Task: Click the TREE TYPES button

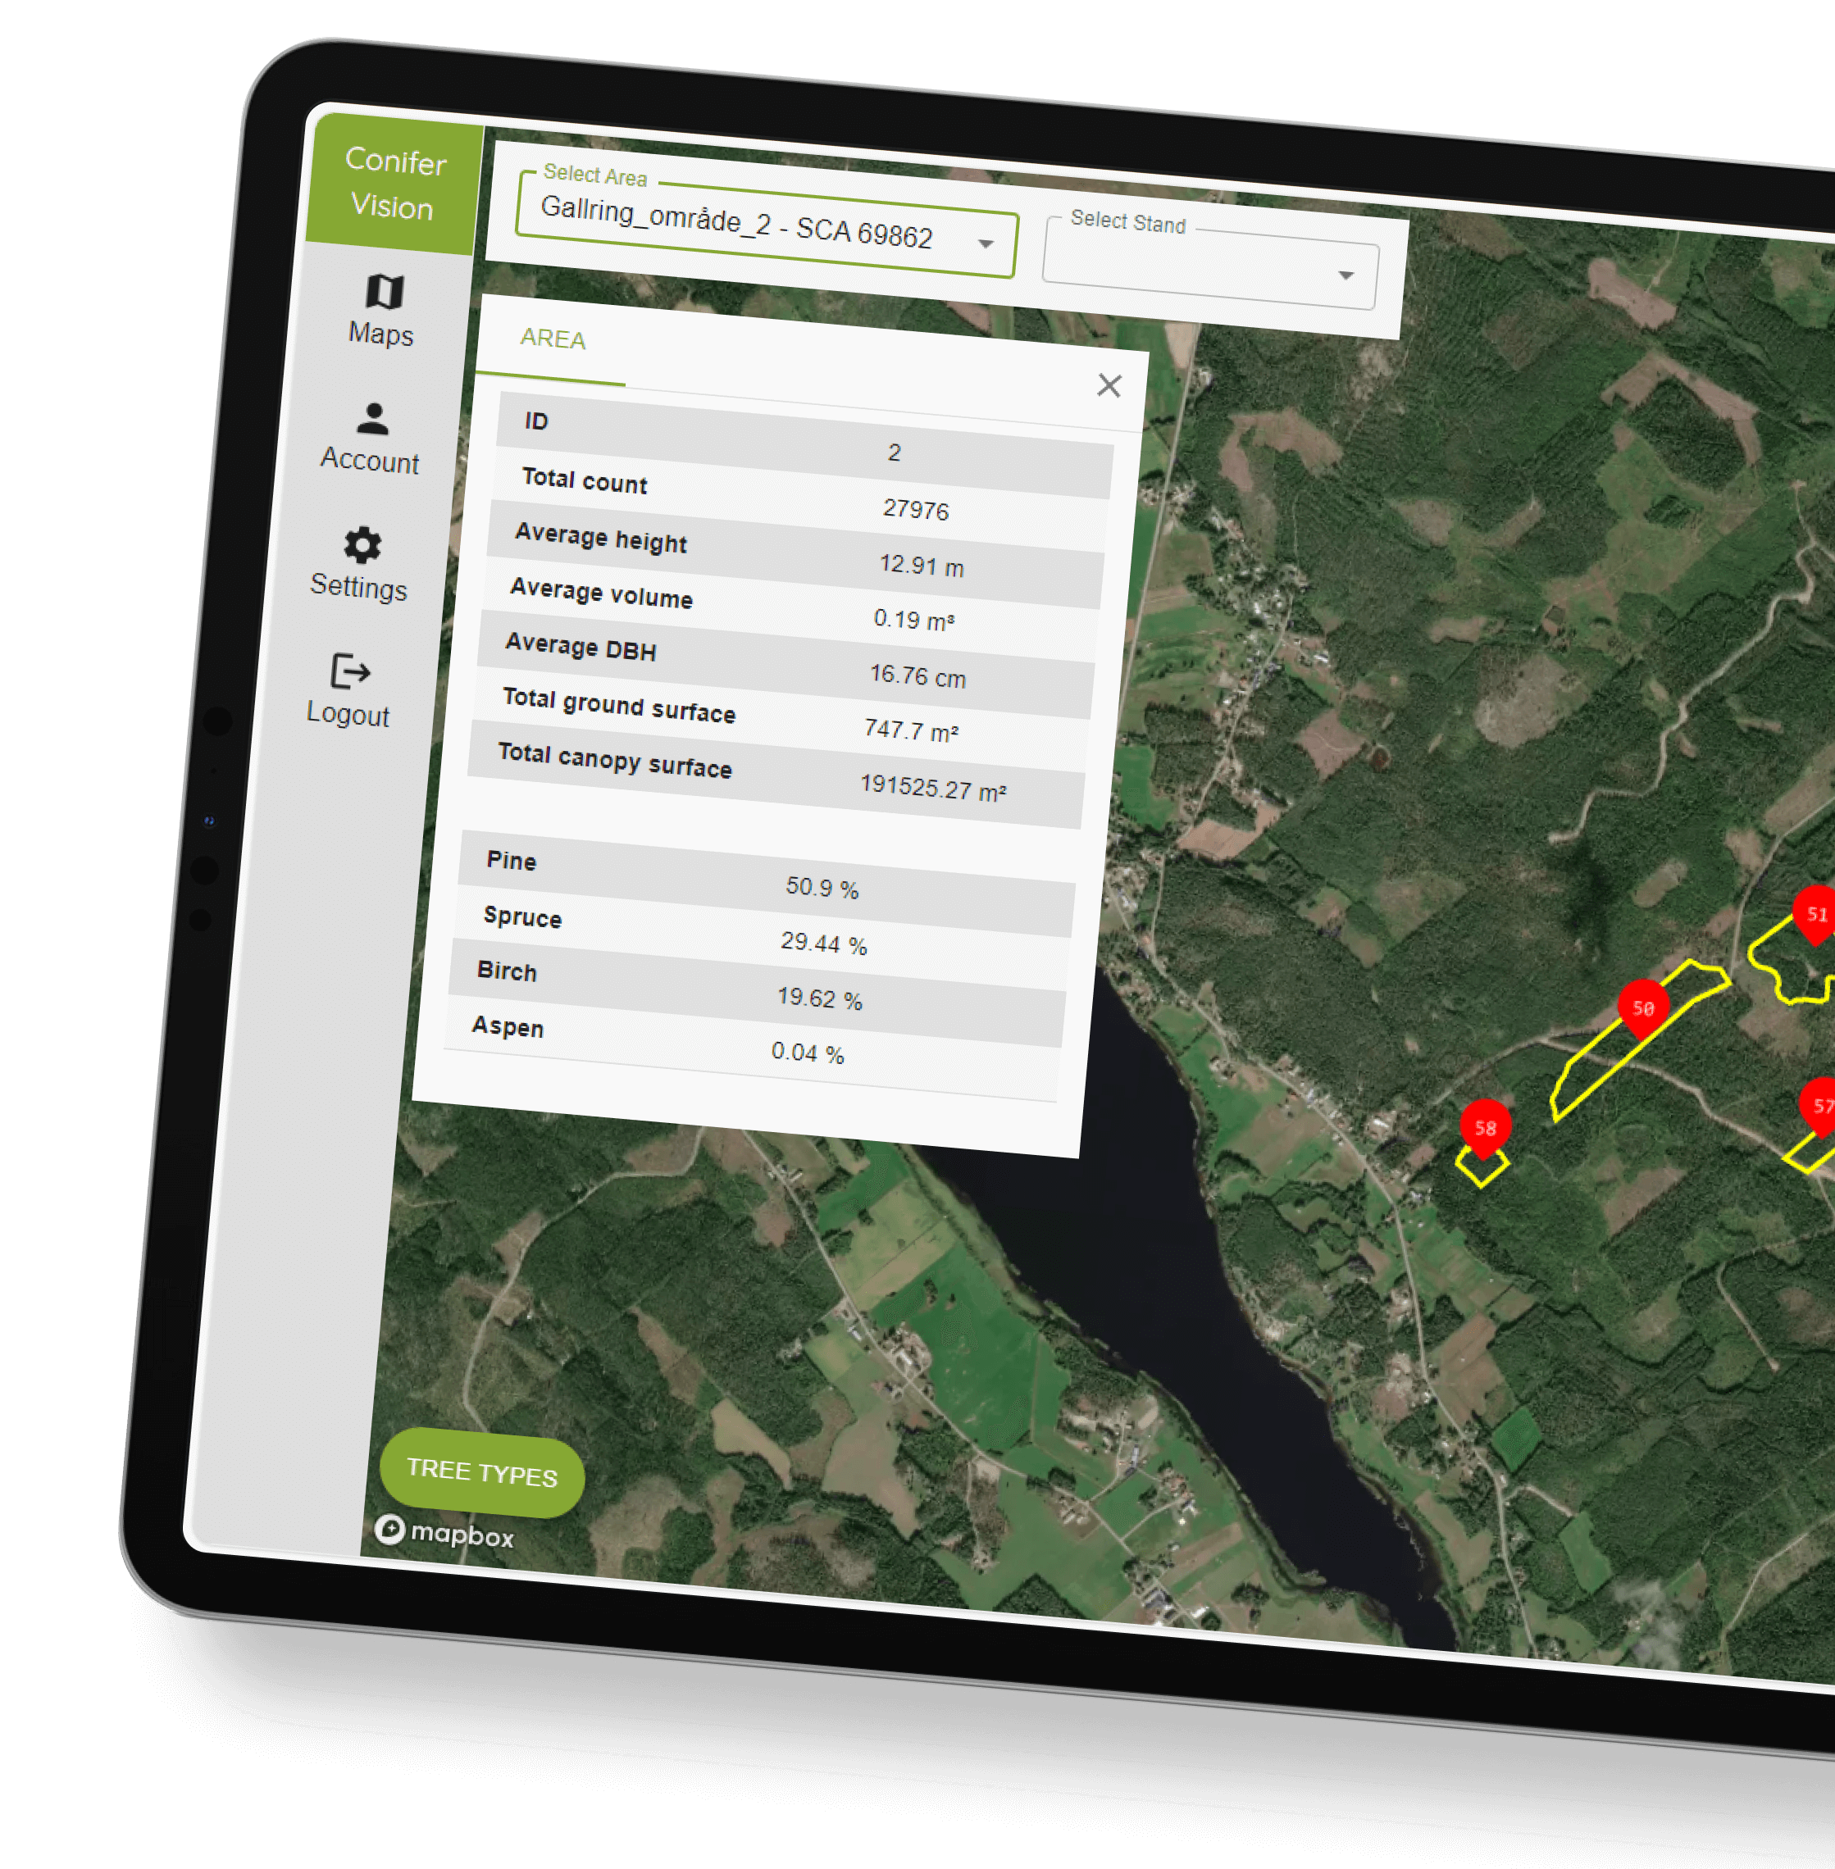Action: (482, 1472)
